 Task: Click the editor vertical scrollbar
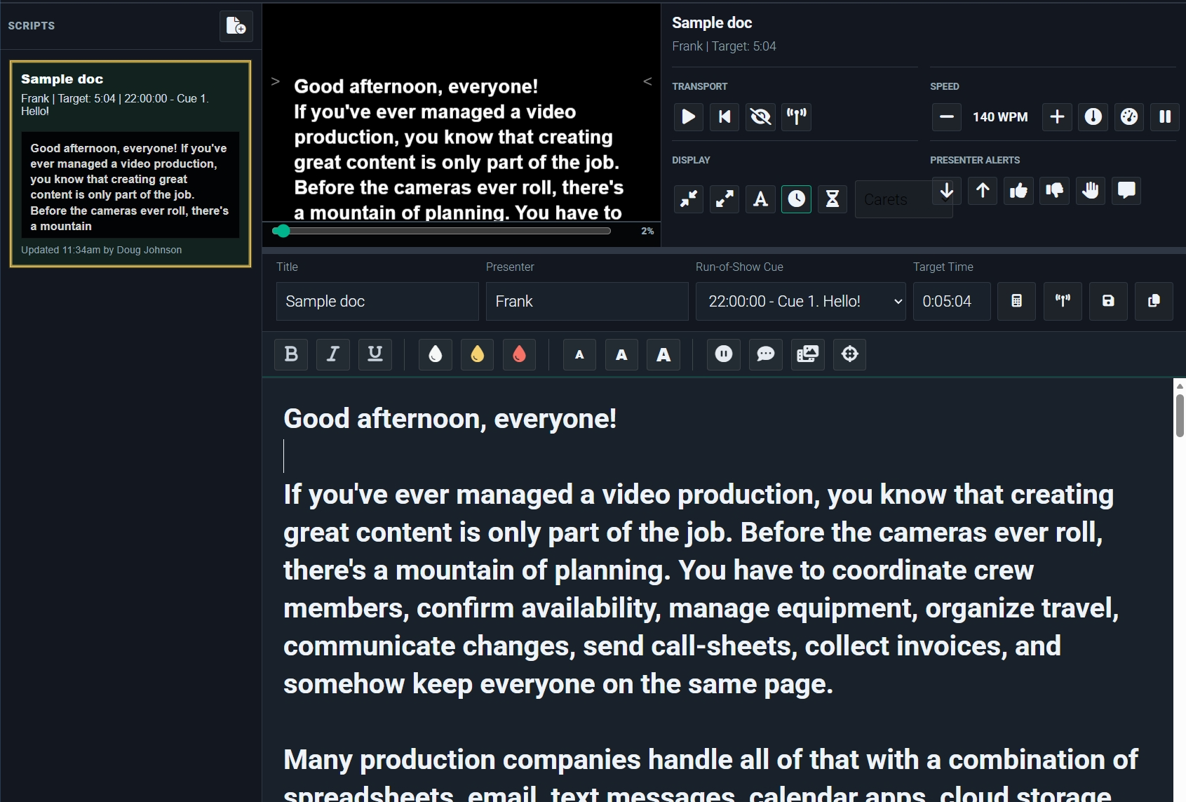(1180, 415)
